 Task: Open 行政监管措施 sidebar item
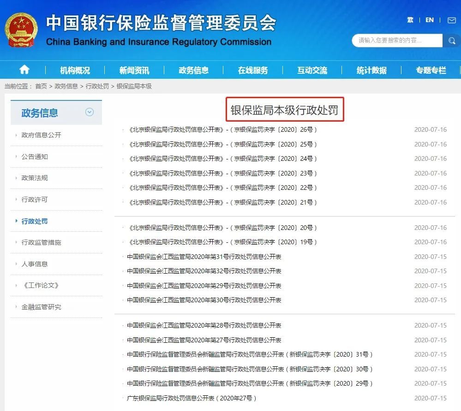click(x=41, y=242)
